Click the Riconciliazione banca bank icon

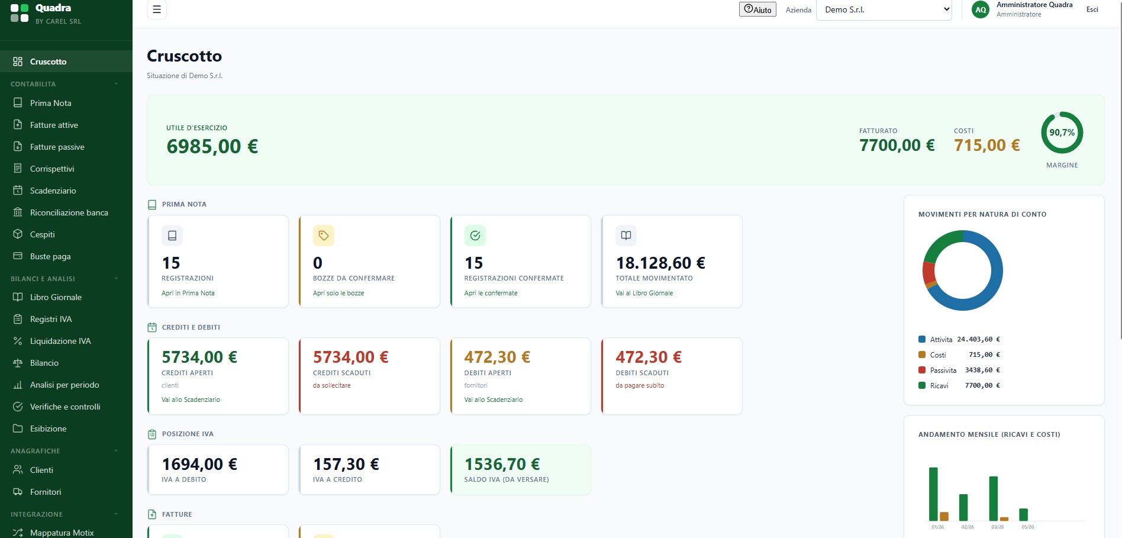coord(18,212)
